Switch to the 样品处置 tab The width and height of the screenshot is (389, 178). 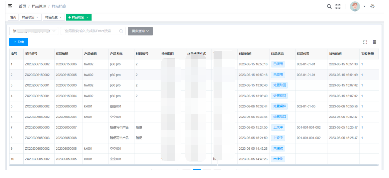point(51,17)
